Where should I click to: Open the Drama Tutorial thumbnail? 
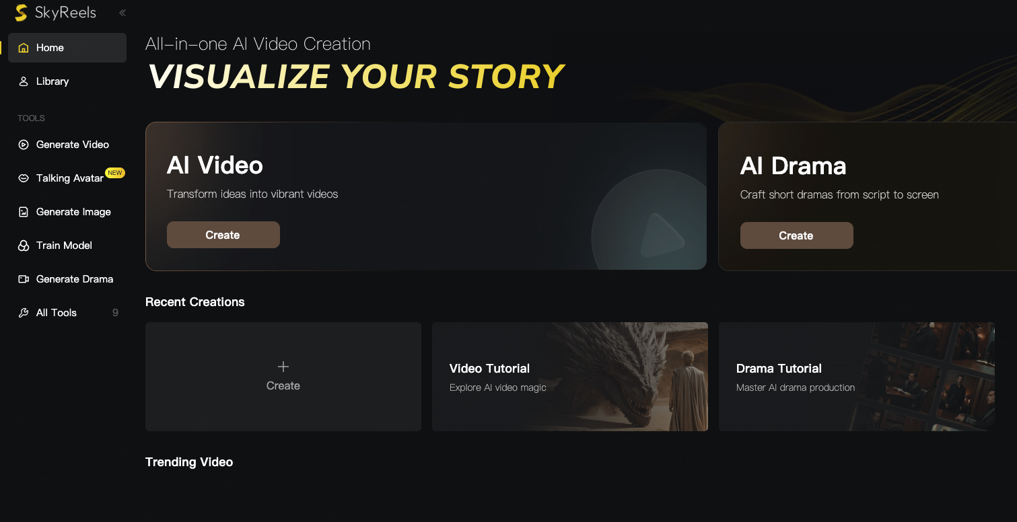[856, 376]
